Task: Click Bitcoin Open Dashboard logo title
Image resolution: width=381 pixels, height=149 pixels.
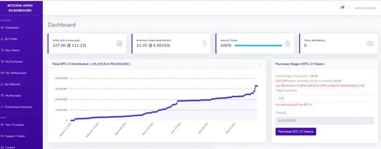Action: coord(20,8)
